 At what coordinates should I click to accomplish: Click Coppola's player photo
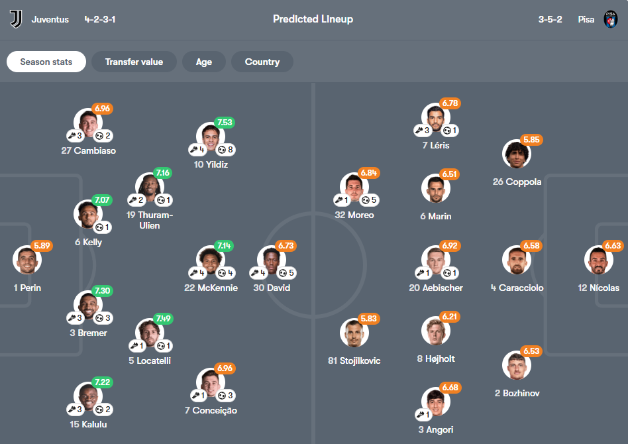pyautogui.click(x=517, y=154)
